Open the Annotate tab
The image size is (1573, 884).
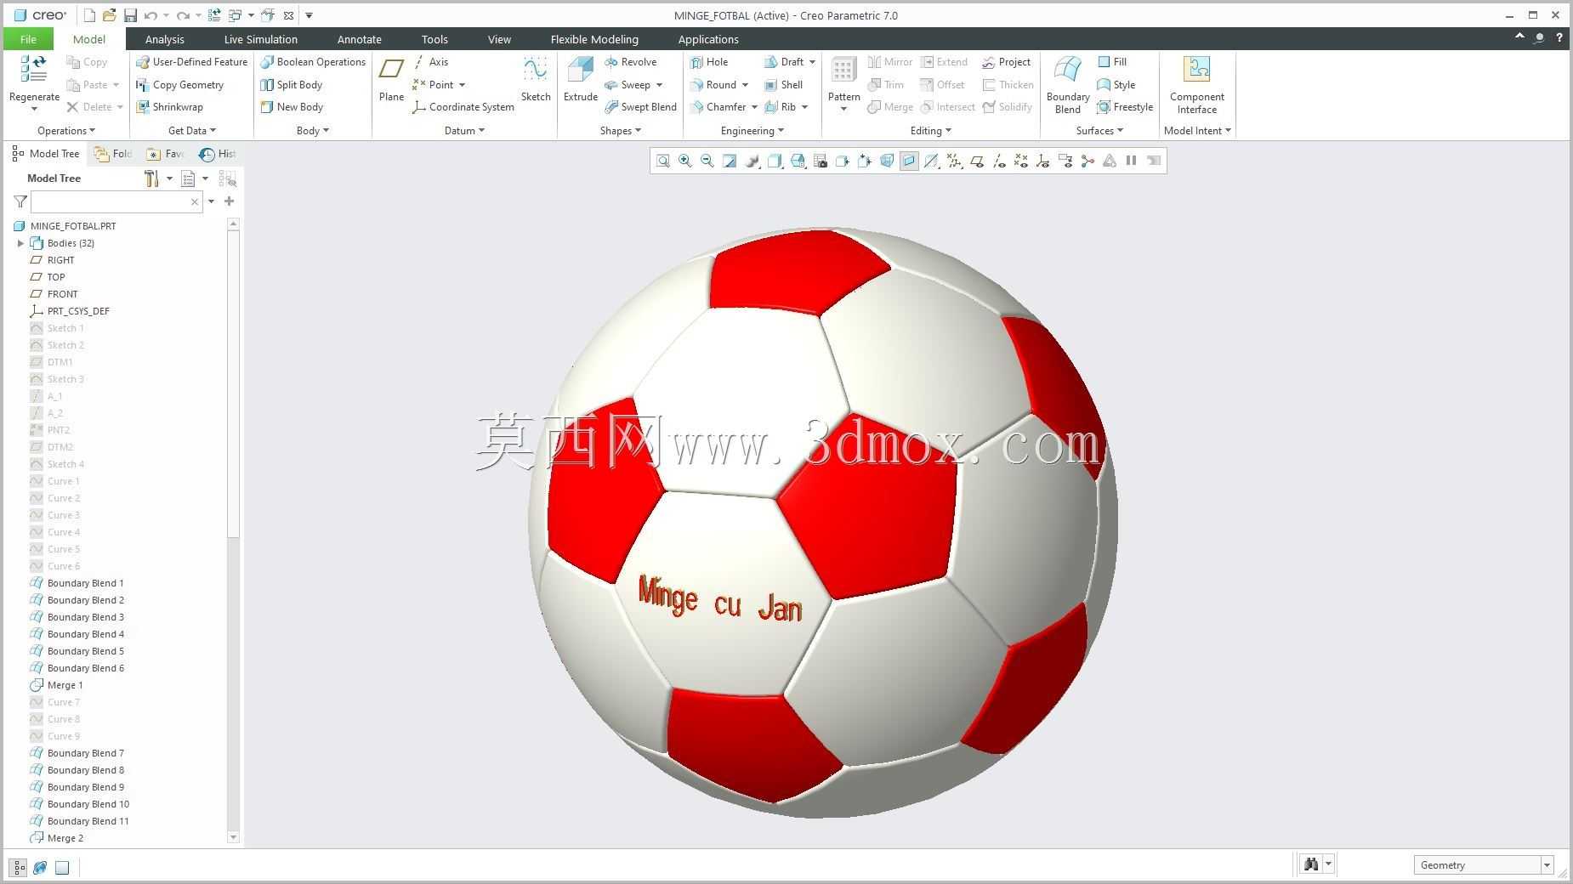click(x=359, y=39)
